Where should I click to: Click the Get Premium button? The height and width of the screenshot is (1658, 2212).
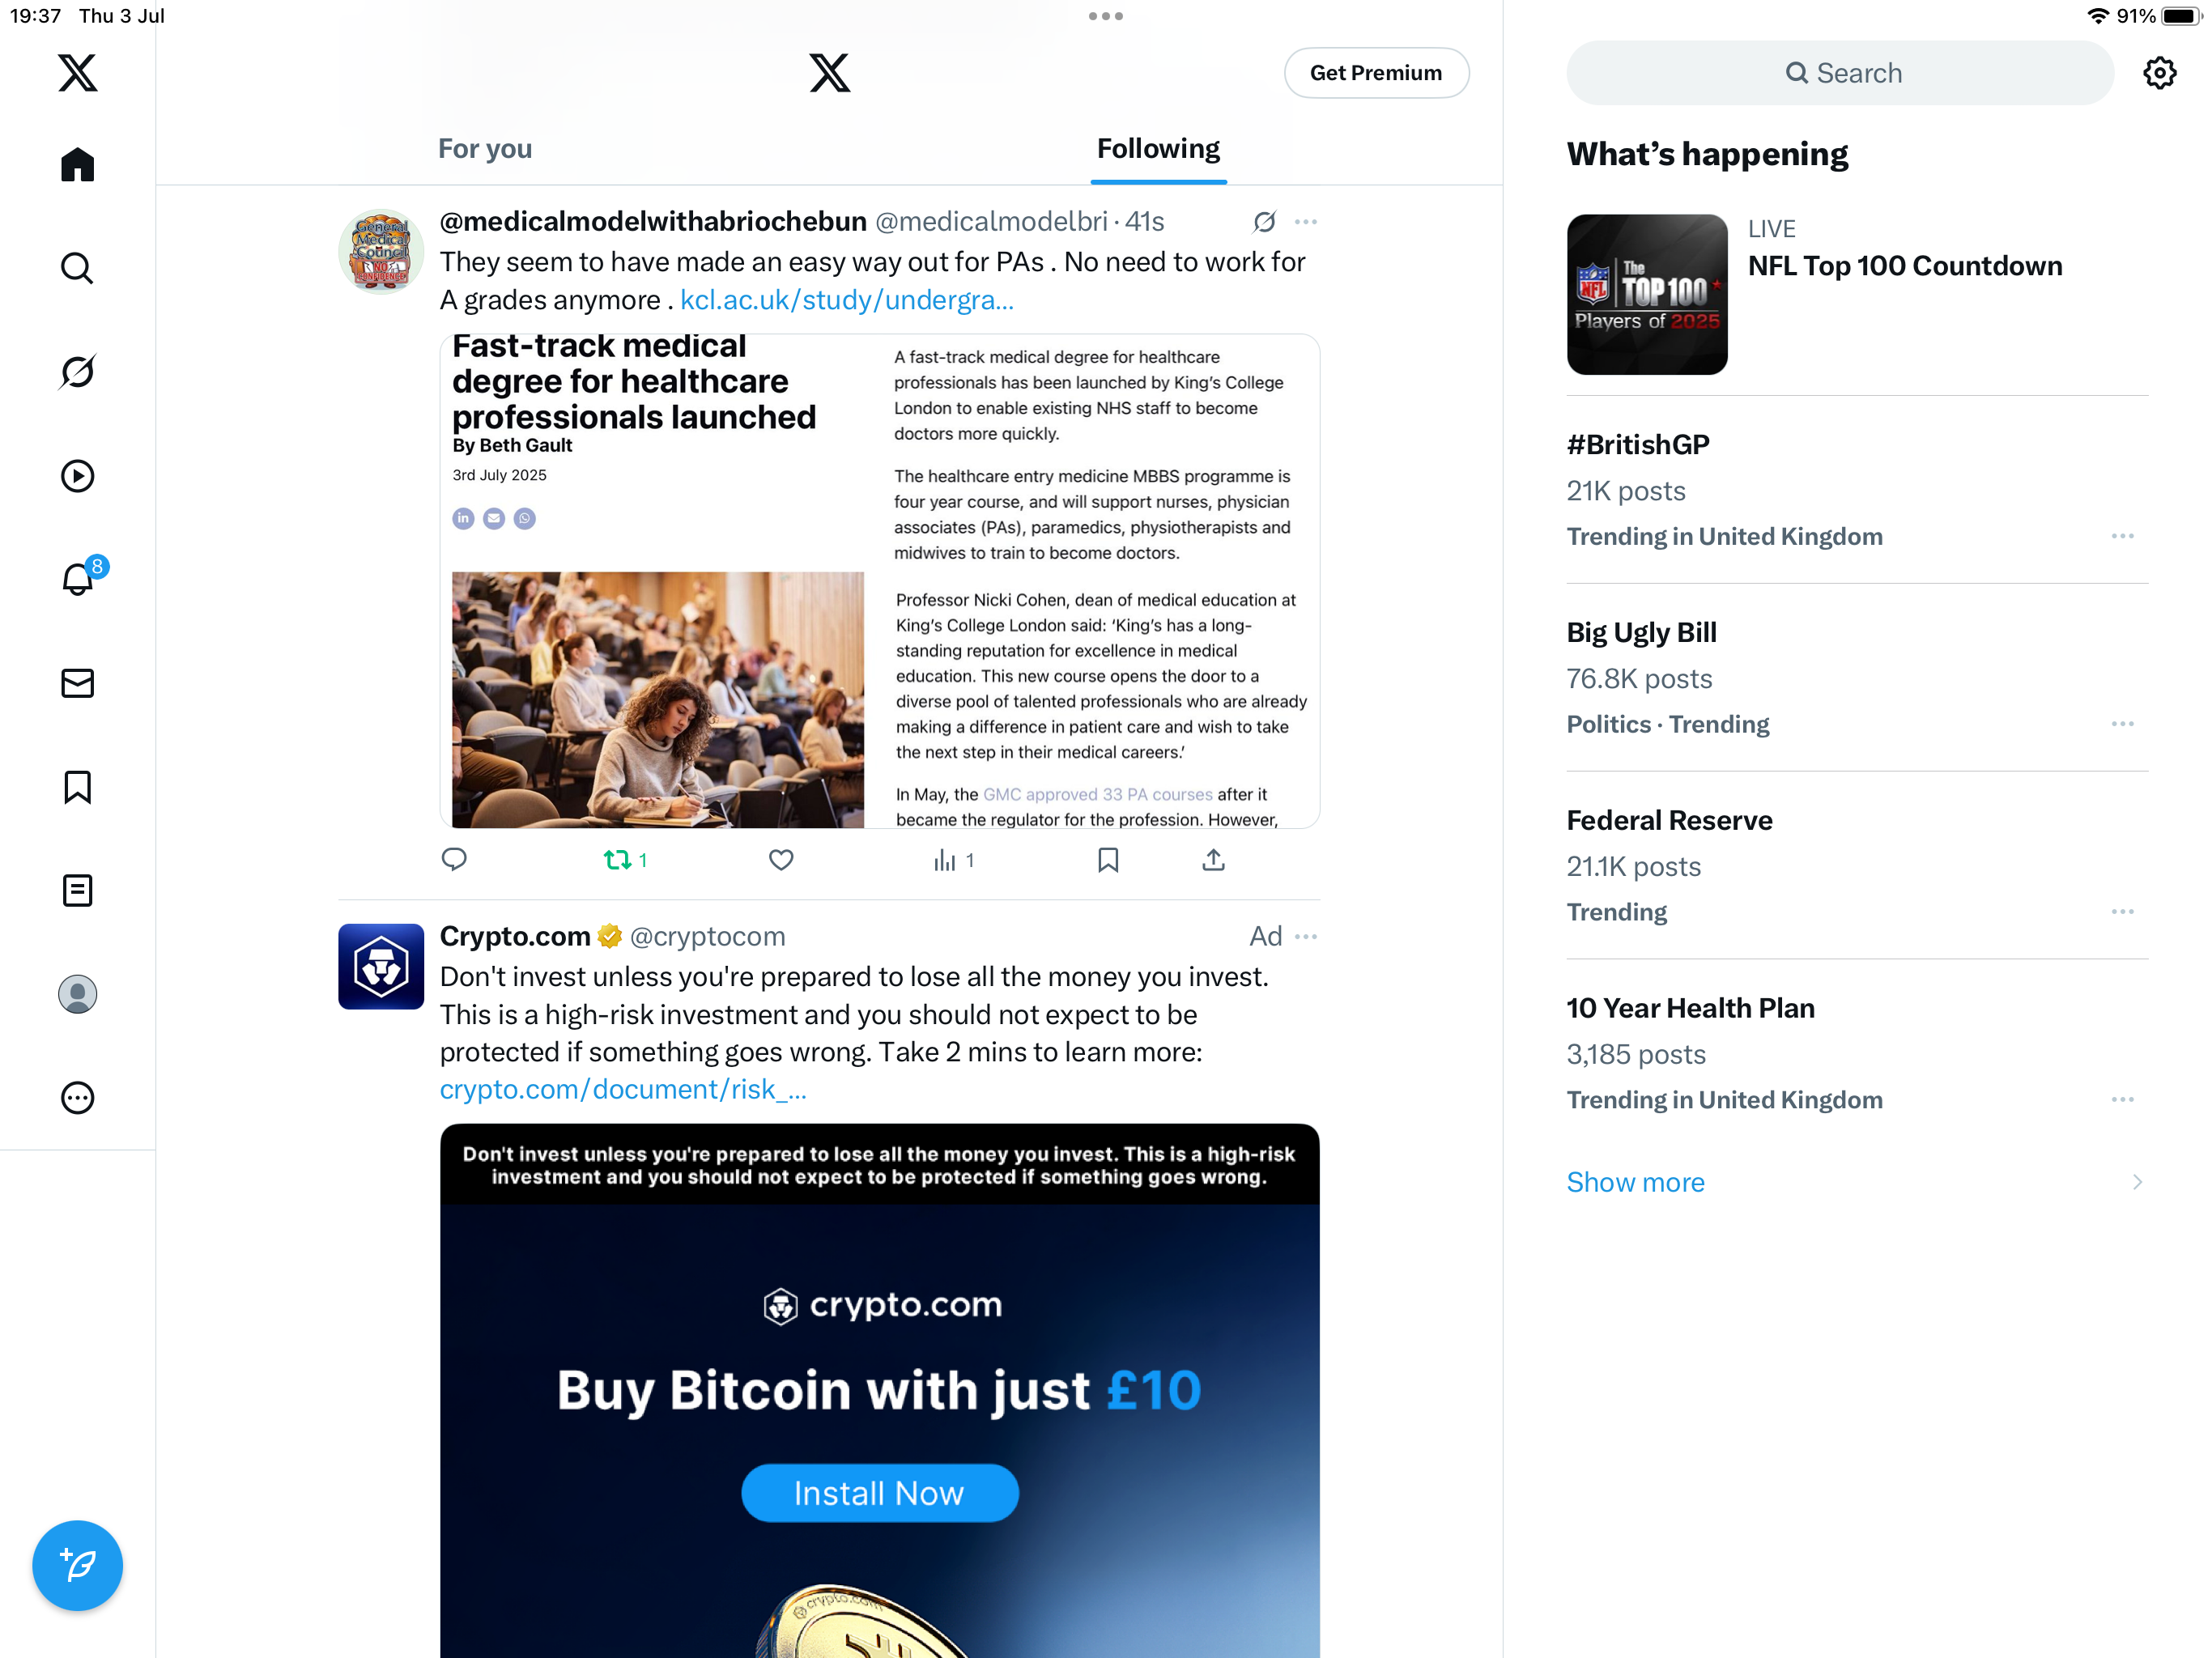click(x=1376, y=73)
